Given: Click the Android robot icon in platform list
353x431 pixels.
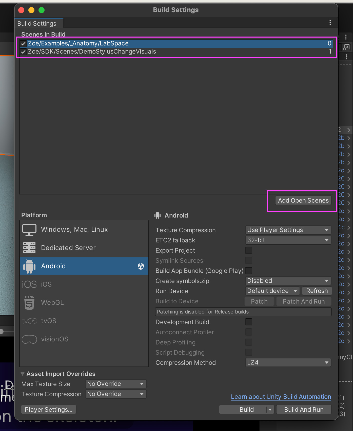Looking at the screenshot, I should [x=29, y=266].
